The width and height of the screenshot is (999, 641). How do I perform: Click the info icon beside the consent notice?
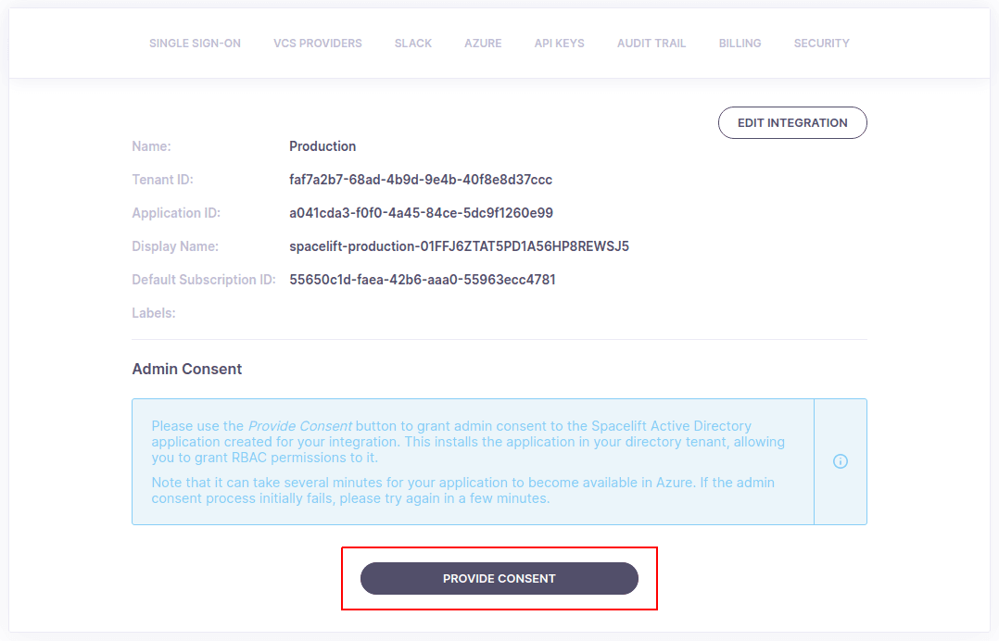click(x=841, y=460)
